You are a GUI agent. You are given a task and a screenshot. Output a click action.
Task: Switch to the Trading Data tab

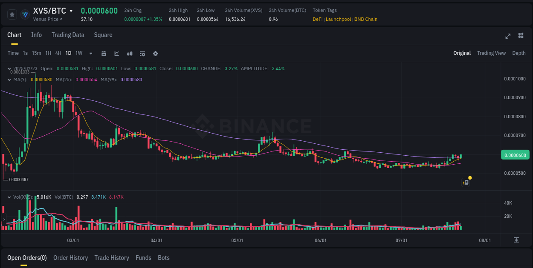coord(68,35)
